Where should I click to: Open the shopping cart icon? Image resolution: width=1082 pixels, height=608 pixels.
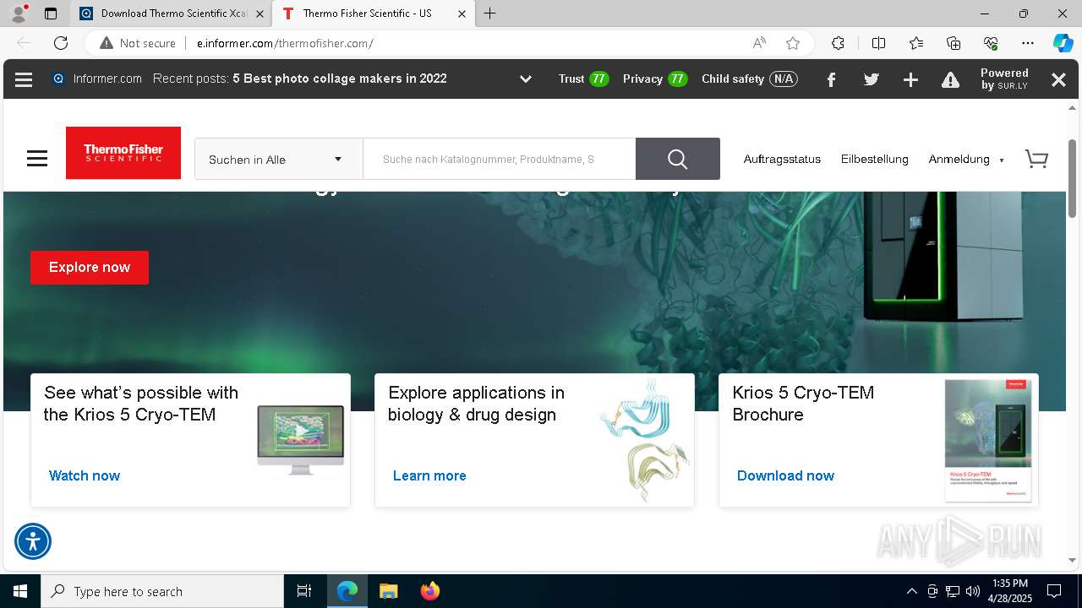(1036, 159)
